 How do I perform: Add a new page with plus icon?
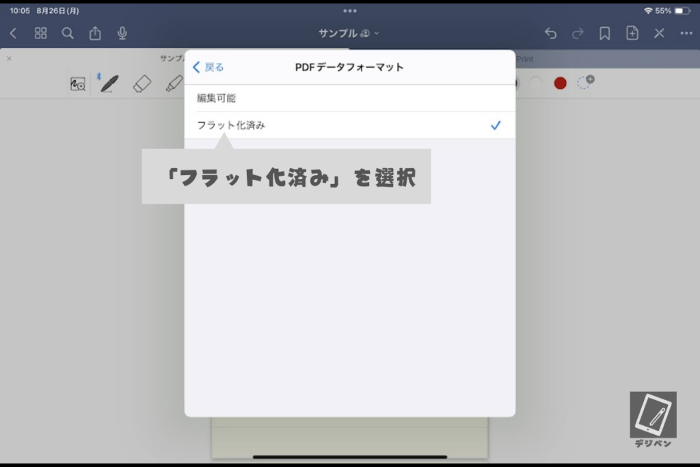click(x=632, y=33)
